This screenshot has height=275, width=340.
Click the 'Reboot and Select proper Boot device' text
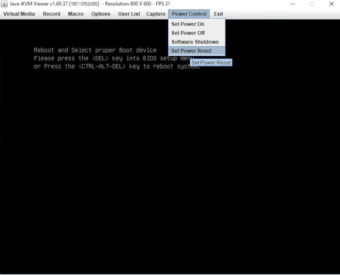click(95, 50)
